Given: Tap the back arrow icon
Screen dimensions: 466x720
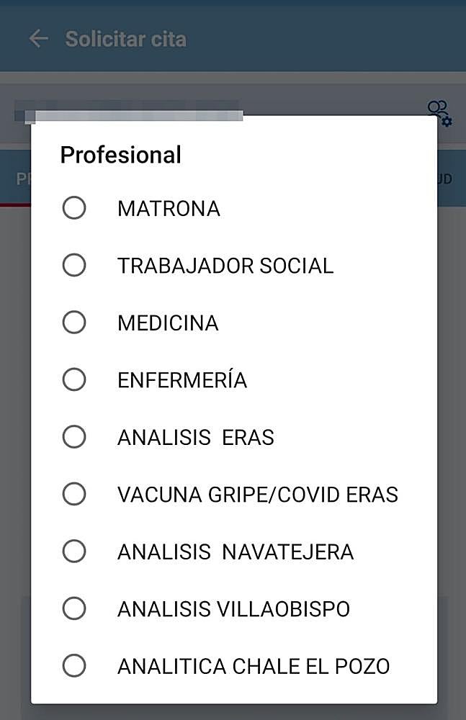Looking at the screenshot, I should [x=38, y=39].
